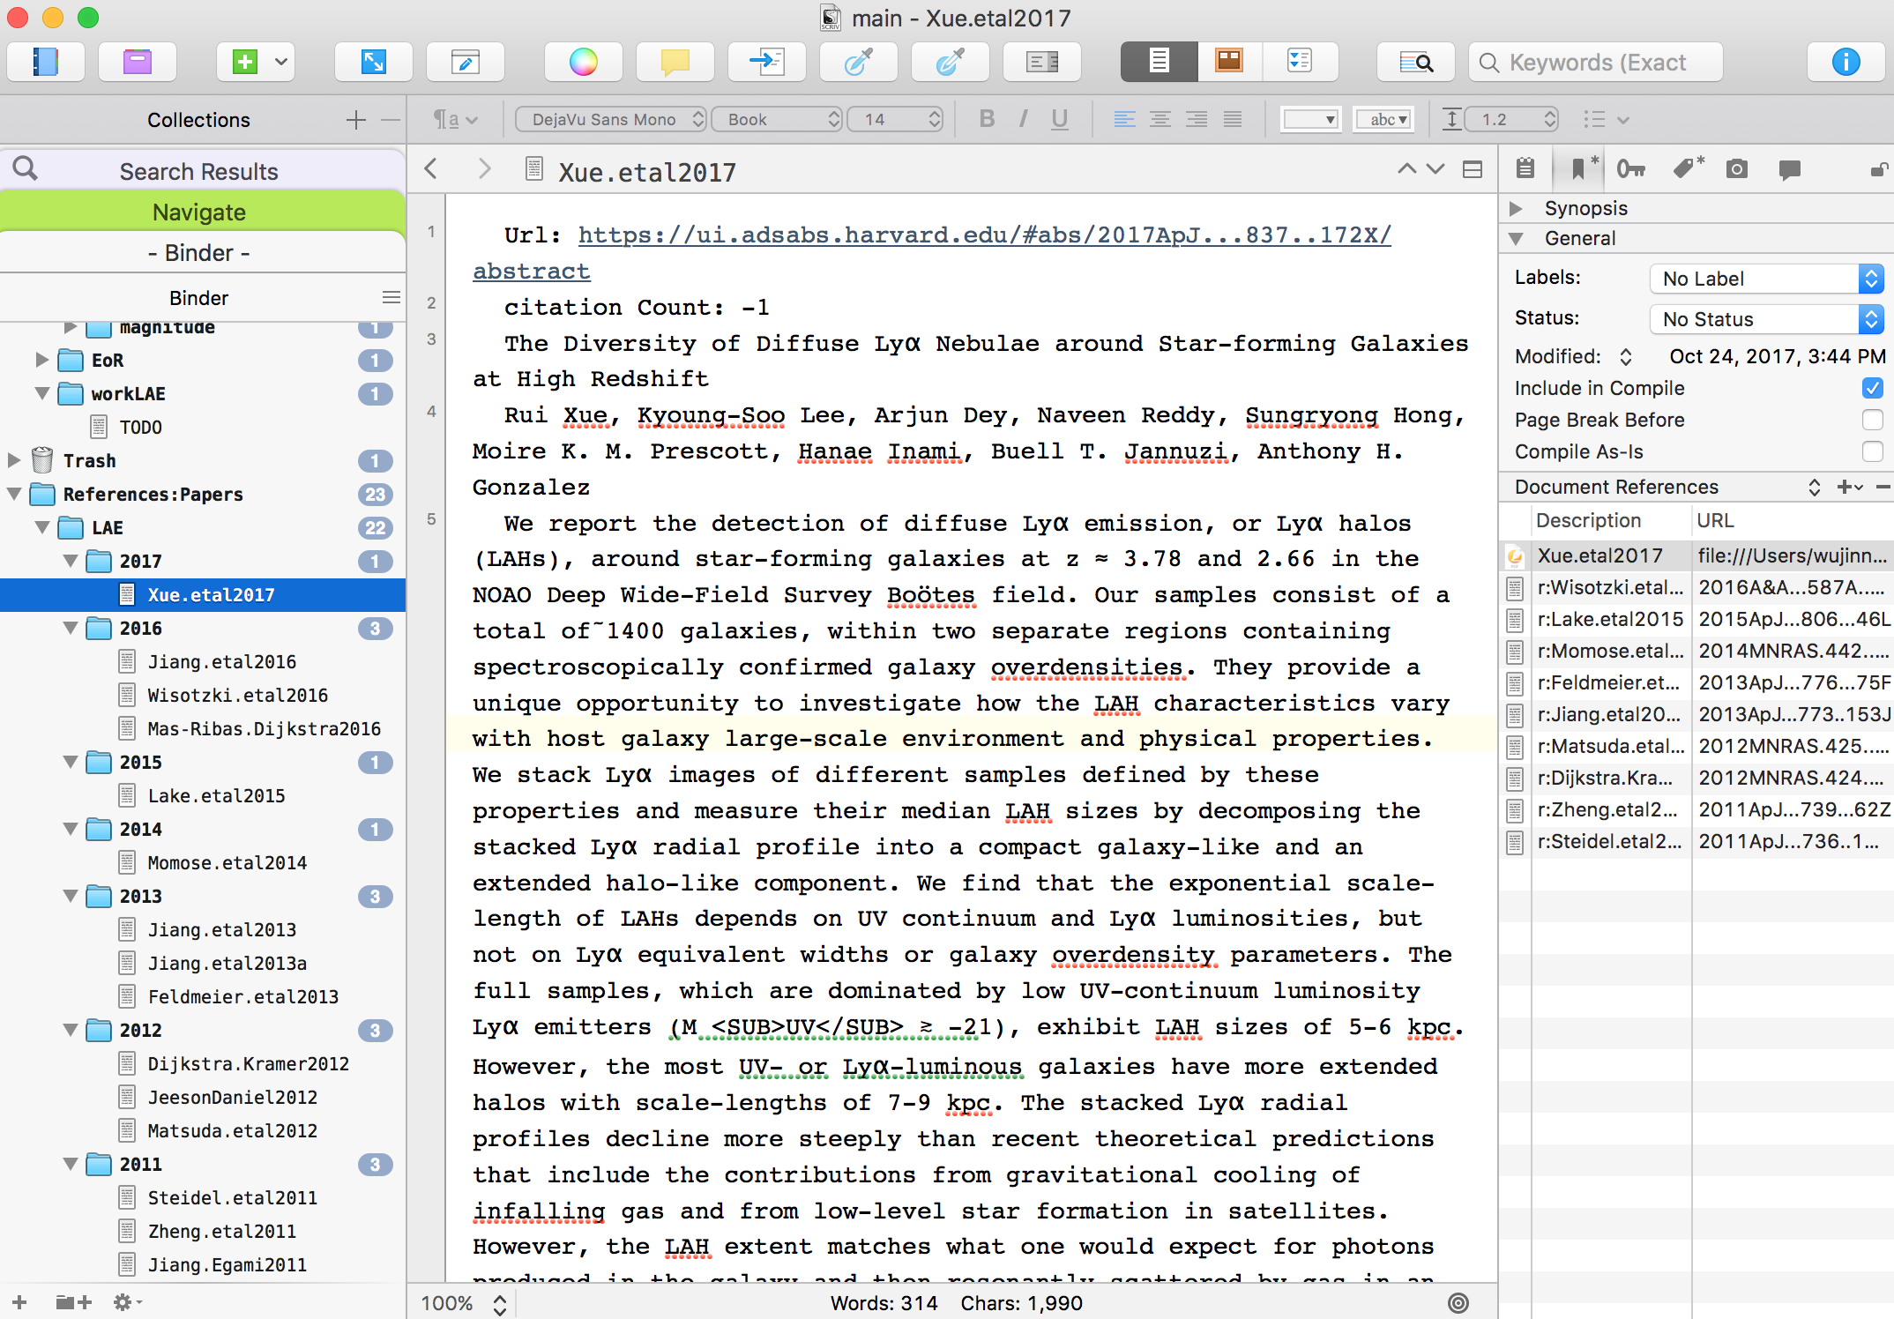
Task: Open Keywords key icon in Inspector
Action: click(x=1630, y=169)
